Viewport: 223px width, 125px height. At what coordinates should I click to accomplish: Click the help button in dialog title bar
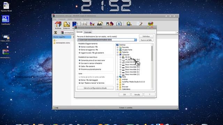tap(148, 27)
